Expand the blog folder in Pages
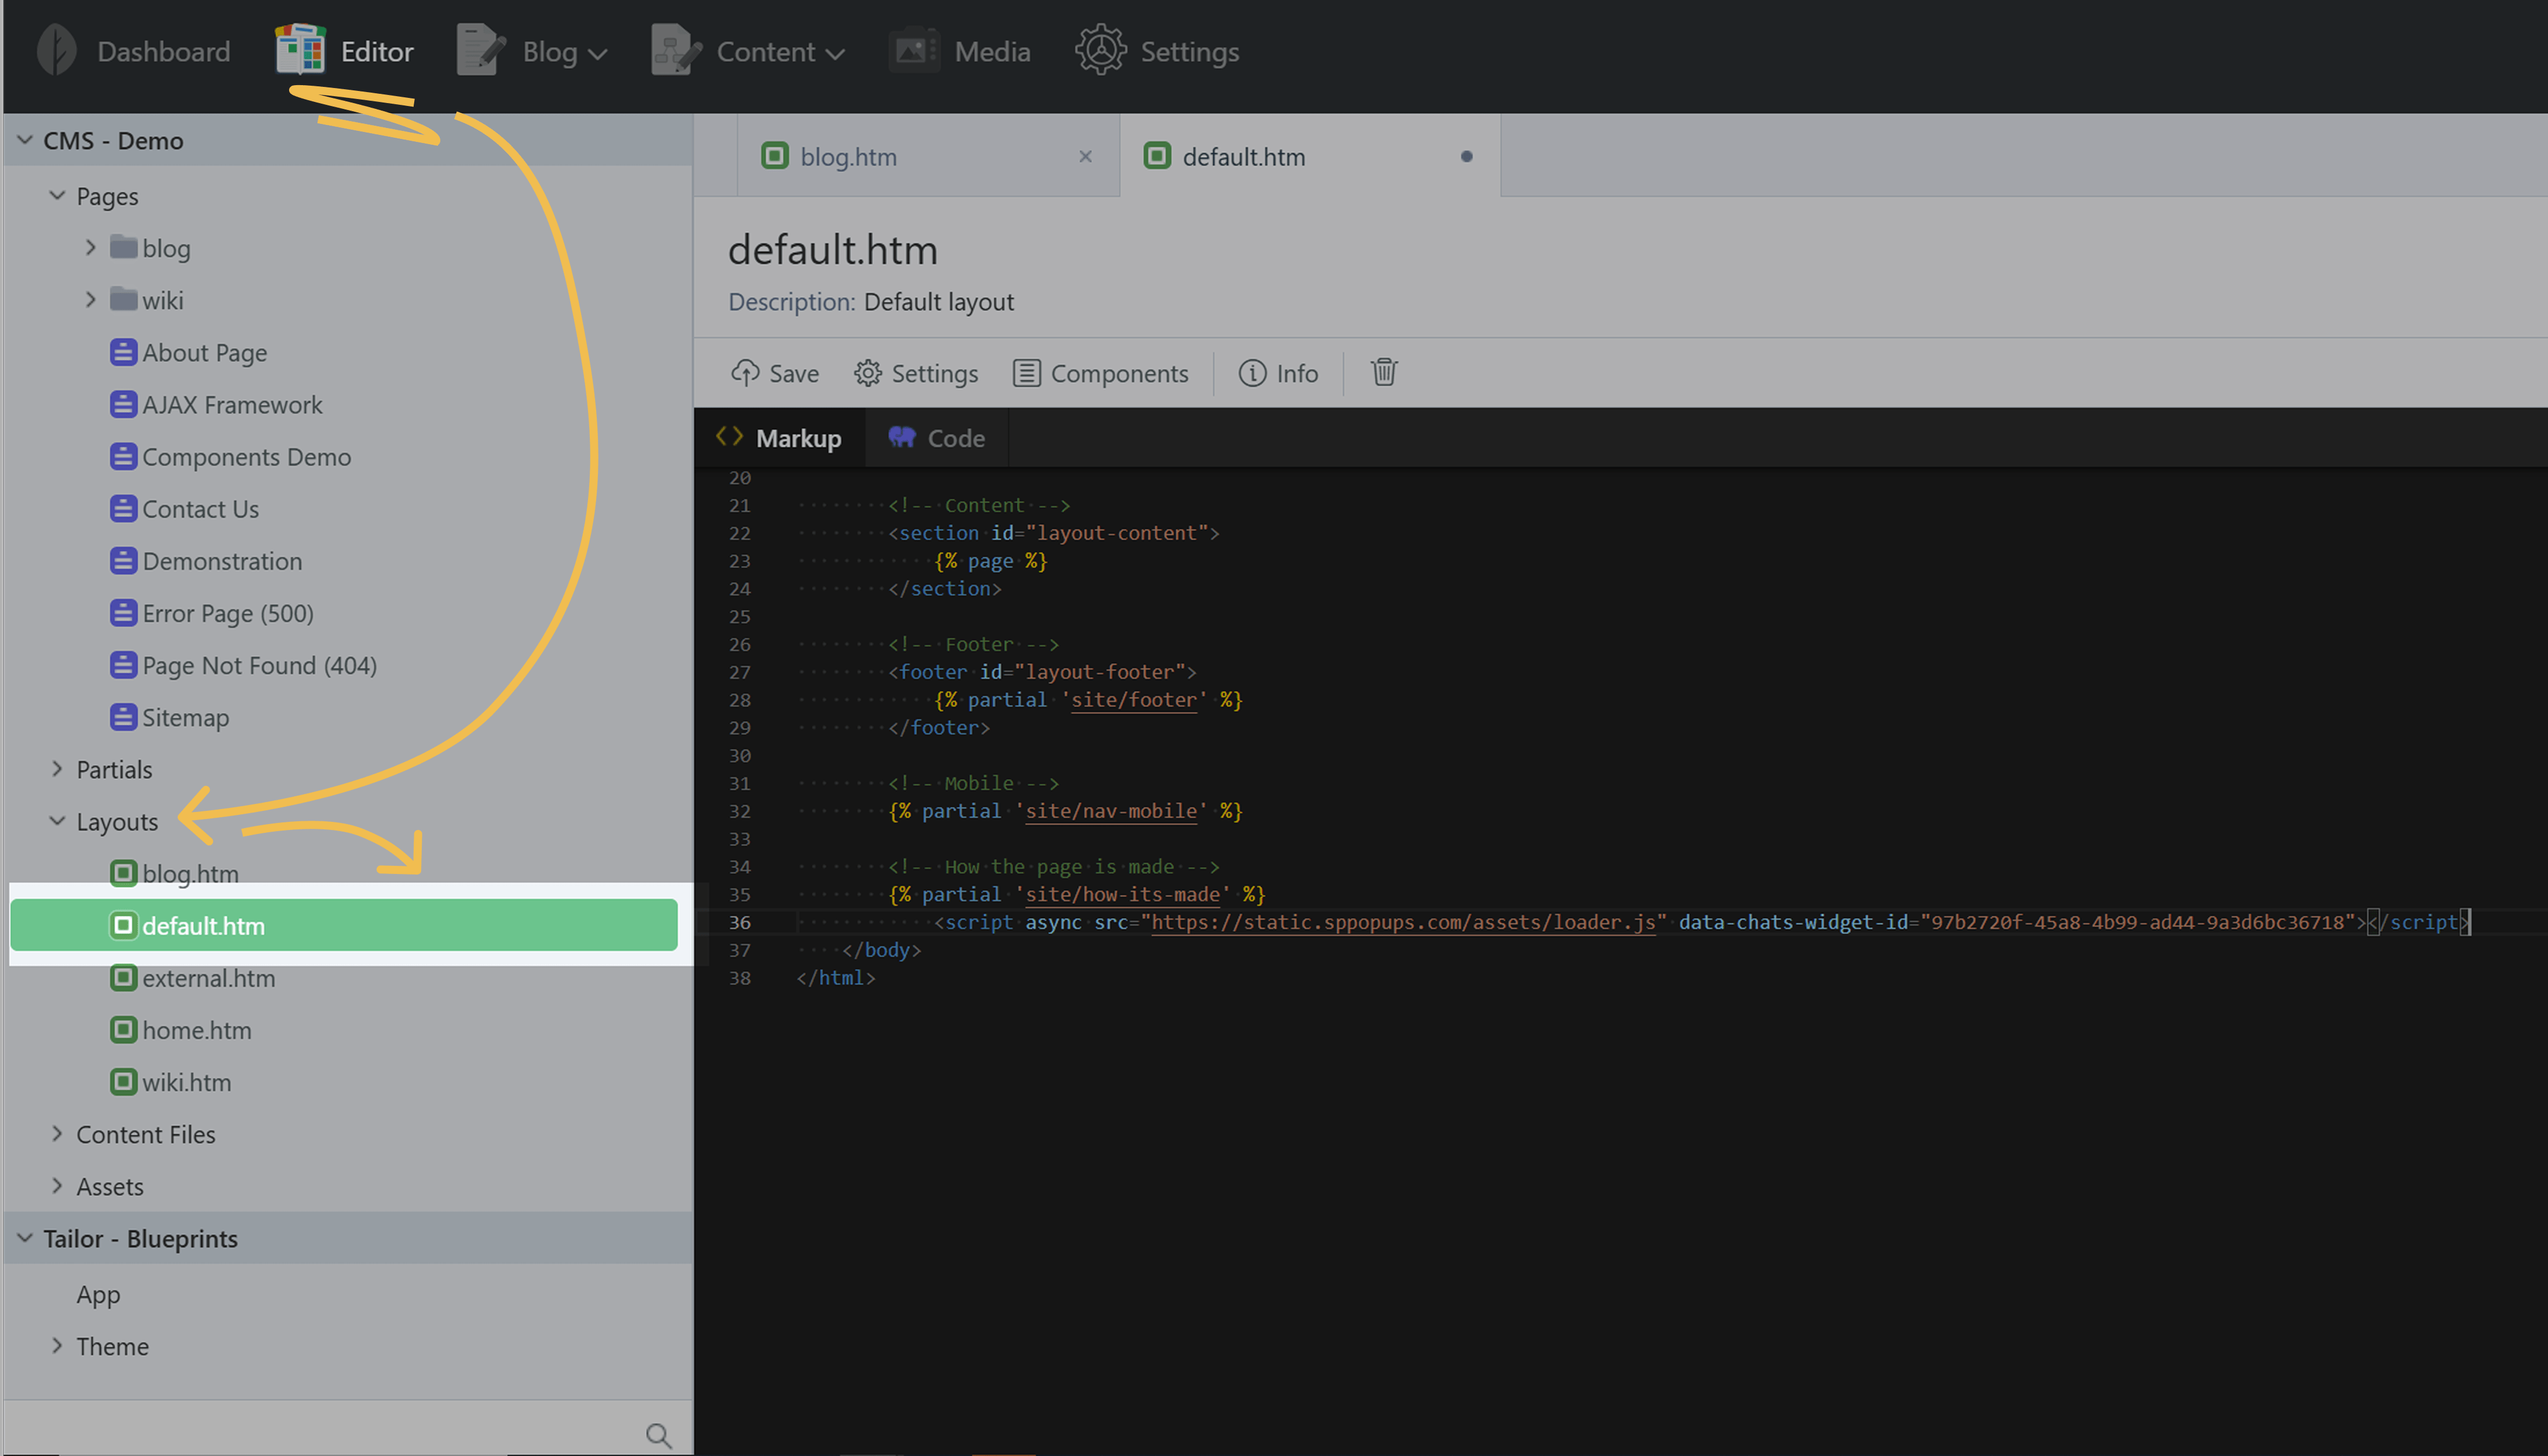This screenshot has width=2548, height=1456. pos(90,247)
